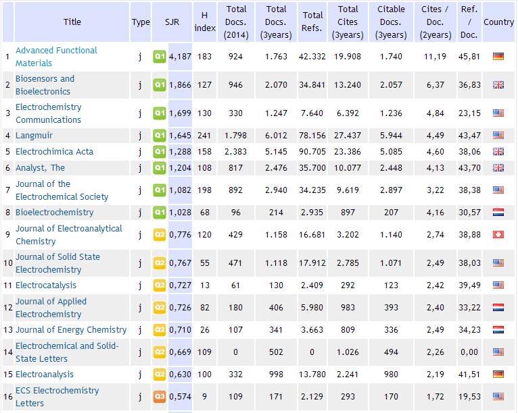Click UK flag in Electrochimica Acta row

[498, 152]
